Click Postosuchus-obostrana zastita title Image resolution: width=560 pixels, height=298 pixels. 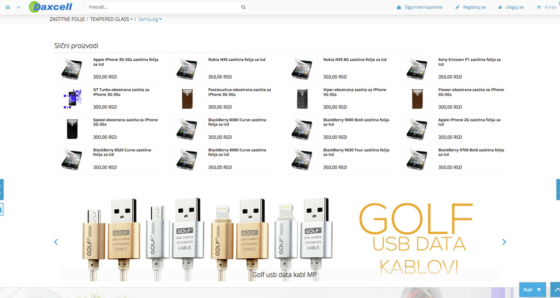240,92
